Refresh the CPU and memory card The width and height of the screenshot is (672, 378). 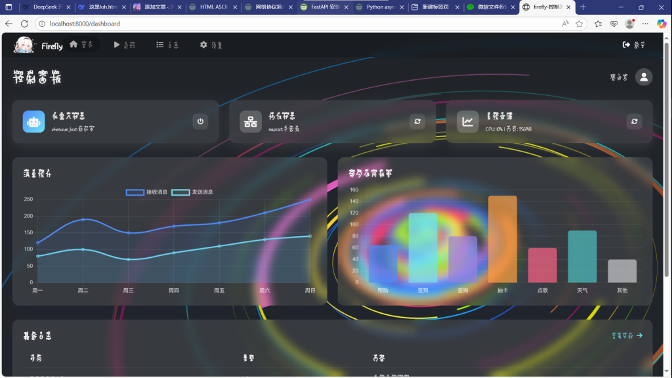point(635,121)
